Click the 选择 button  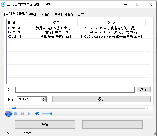144,89
